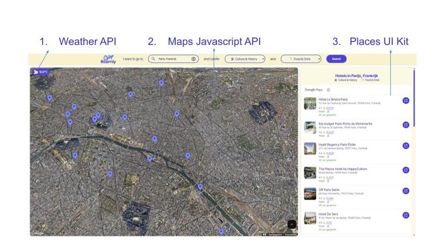
Task: Click the hotel pin cut off at the map's lower edge
Action: (x=221, y=232)
